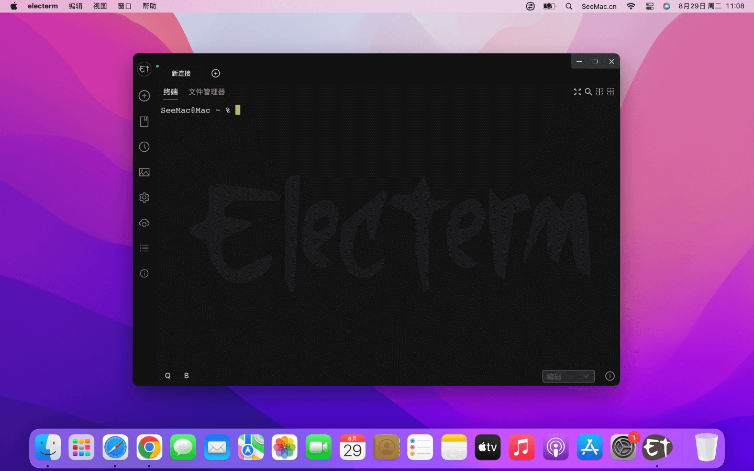Open the Trash in the Dock
This screenshot has height=471, width=754.
pyautogui.click(x=706, y=447)
